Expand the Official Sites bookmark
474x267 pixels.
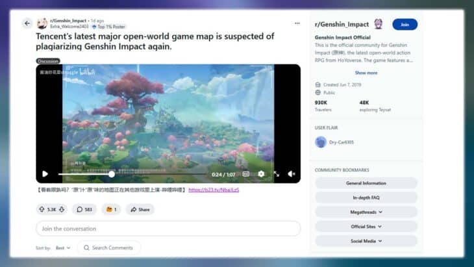(x=366, y=226)
